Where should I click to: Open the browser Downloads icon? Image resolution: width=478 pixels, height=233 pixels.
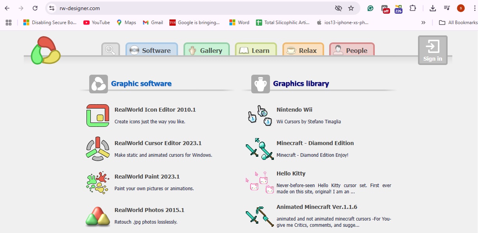point(432,8)
